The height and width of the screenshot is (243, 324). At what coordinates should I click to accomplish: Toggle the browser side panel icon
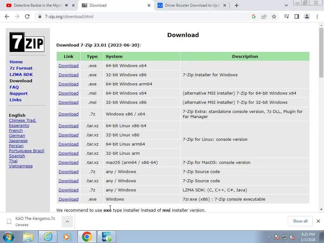pyautogui.click(x=297, y=16)
